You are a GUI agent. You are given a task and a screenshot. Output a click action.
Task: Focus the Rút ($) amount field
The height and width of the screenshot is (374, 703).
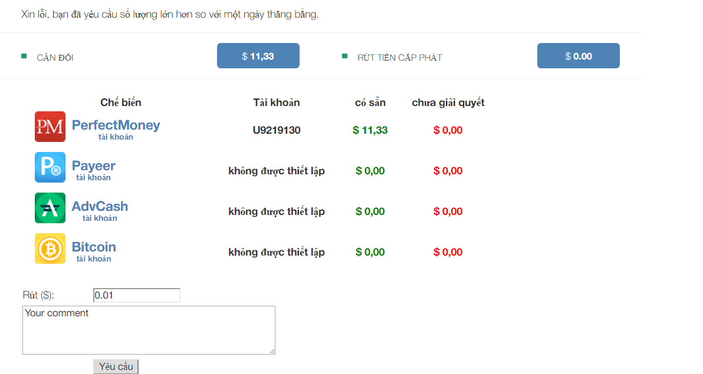click(x=136, y=295)
